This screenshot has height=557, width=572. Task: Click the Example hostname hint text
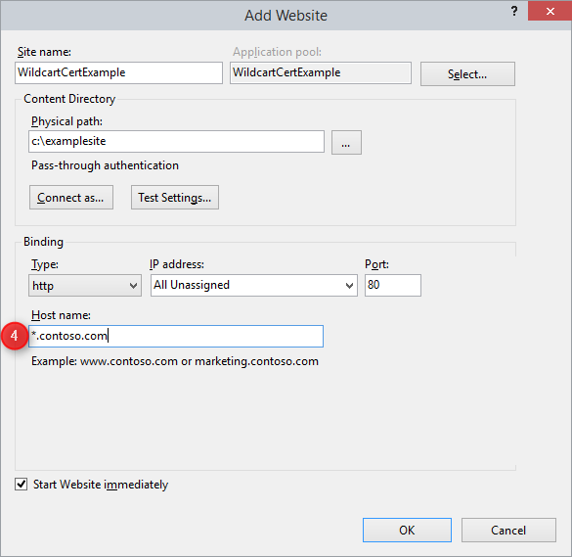pos(175,361)
